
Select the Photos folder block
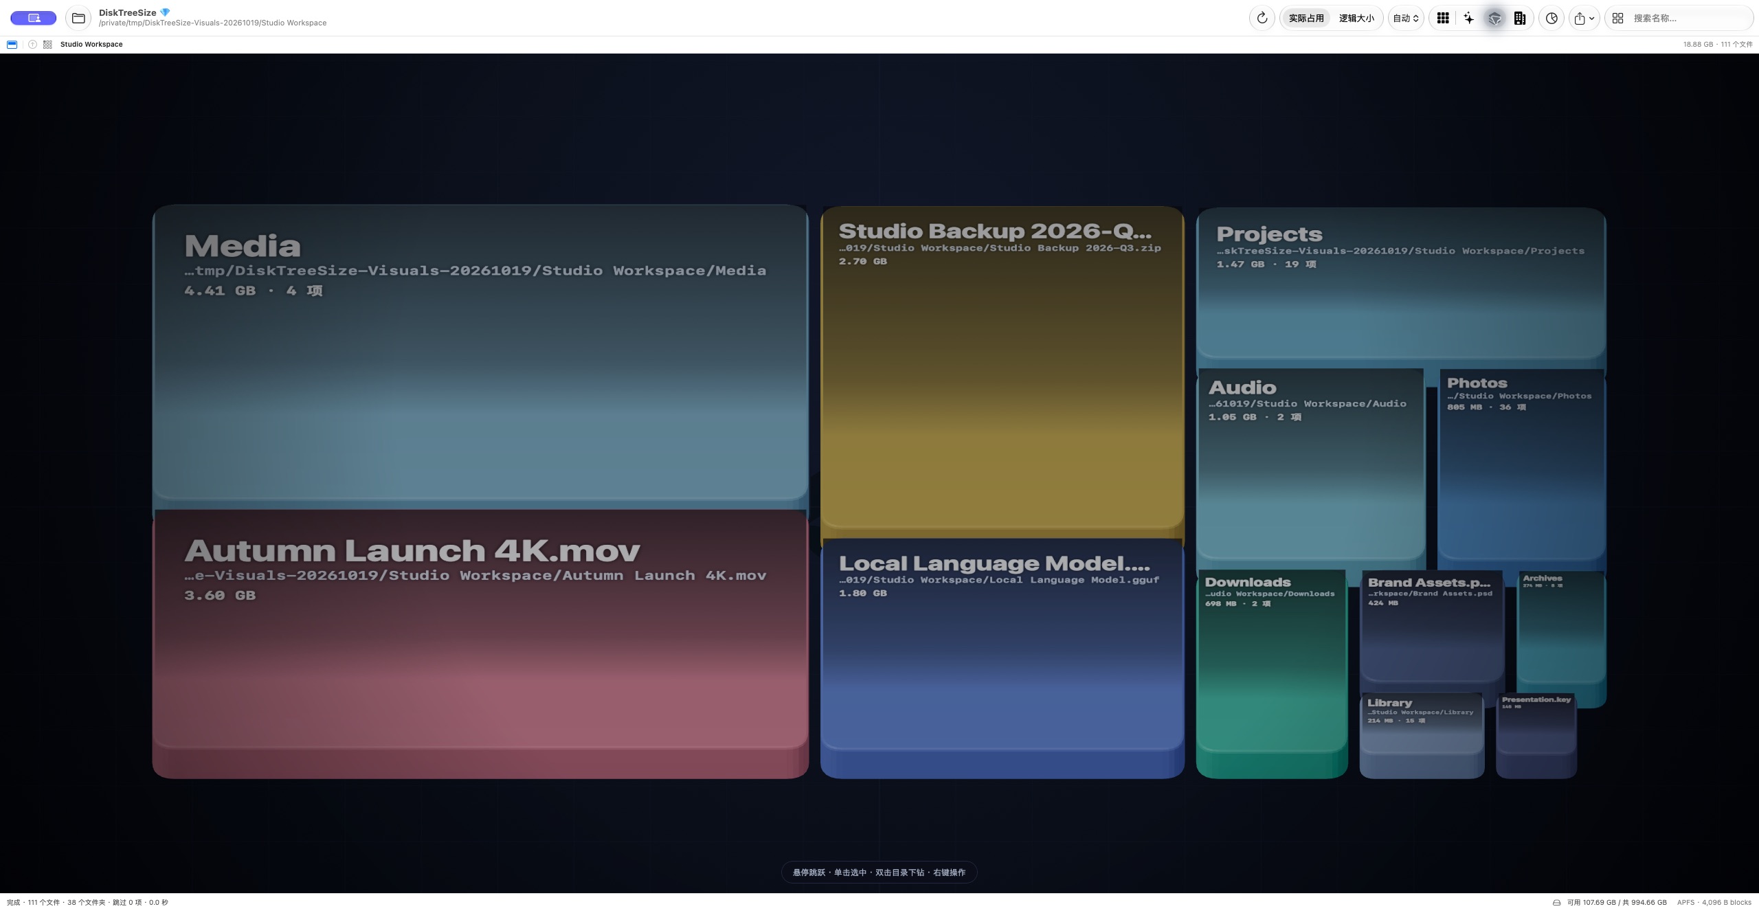1521,471
